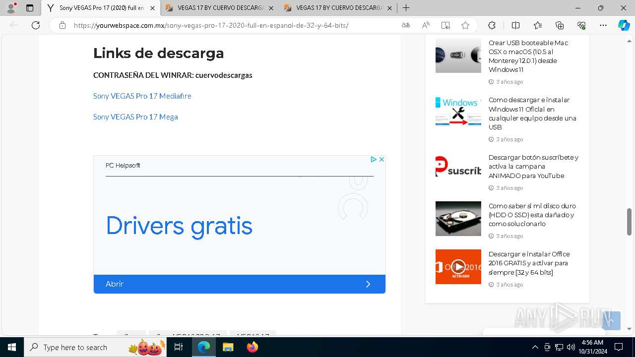View site information lock icon
The height and width of the screenshot is (357, 635).
63,25
